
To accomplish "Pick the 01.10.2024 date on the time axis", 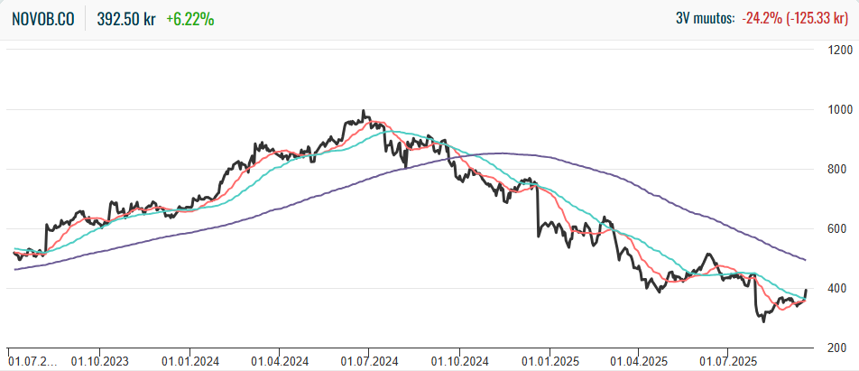I will [459, 359].
